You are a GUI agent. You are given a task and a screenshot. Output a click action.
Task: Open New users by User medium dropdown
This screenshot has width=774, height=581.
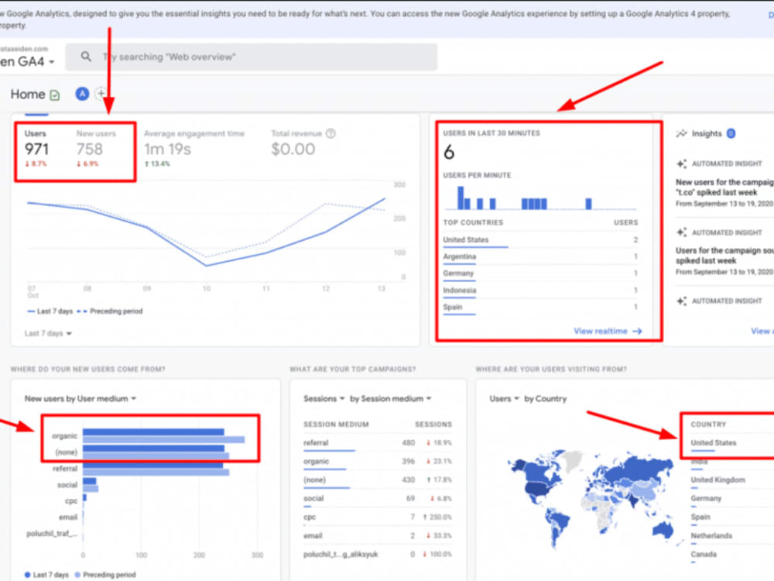coord(80,399)
